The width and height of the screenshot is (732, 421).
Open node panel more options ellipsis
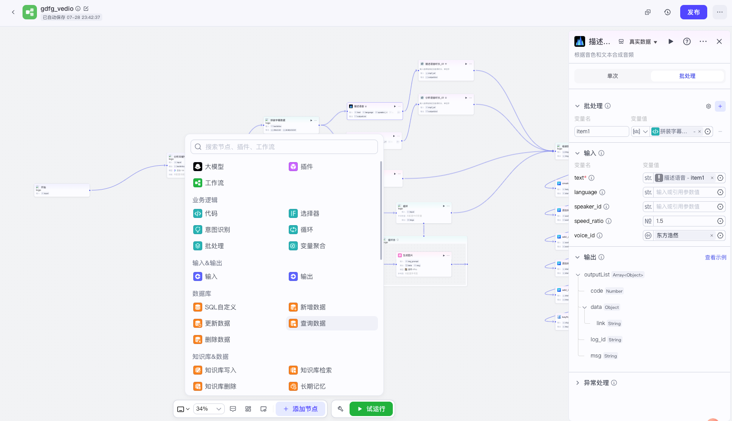703,41
